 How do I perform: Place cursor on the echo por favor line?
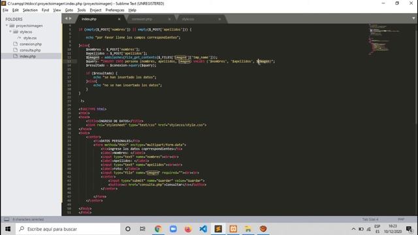(133, 38)
